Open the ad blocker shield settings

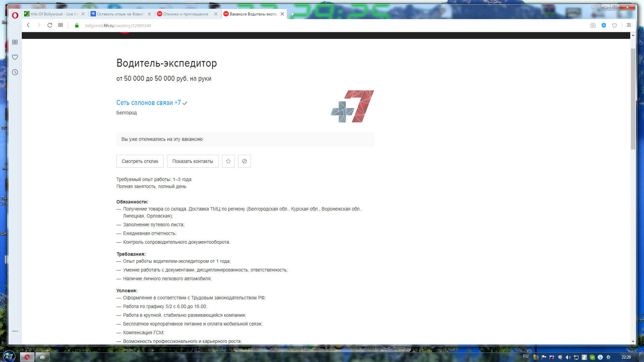click(604, 25)
